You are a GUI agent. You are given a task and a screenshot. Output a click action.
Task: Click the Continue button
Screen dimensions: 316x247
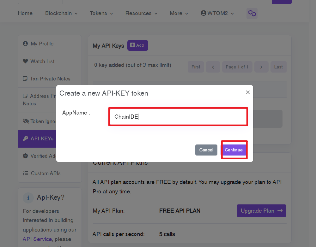click(234, 150)
